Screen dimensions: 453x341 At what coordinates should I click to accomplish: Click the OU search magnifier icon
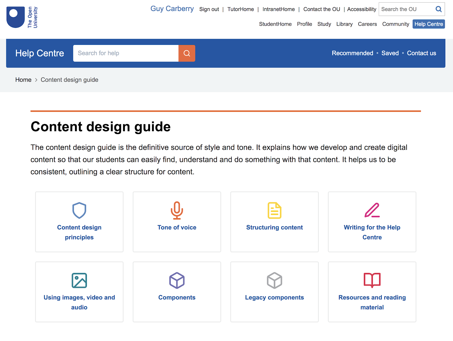[x=439, y=9]
